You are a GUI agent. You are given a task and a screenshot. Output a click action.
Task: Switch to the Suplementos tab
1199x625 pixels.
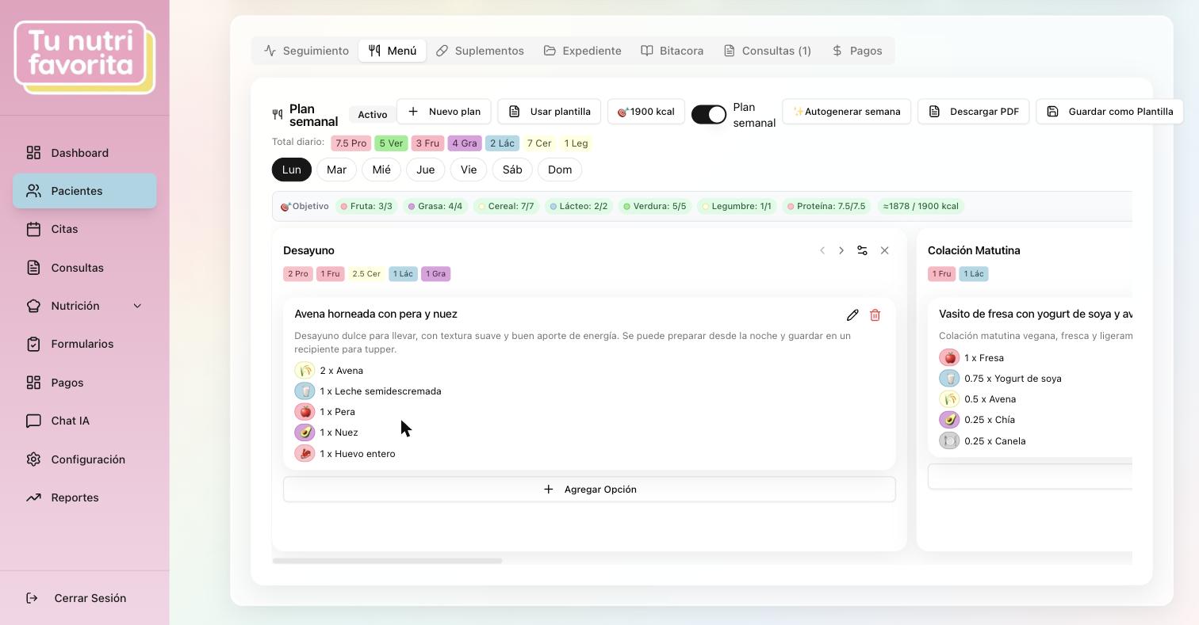coord(480,51)
